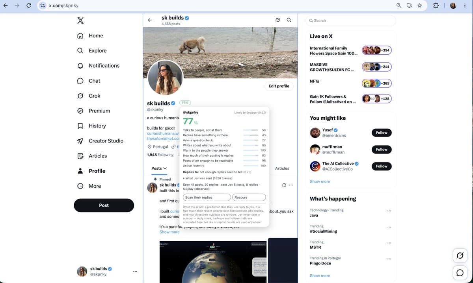The image size is (473, 283).
Task: Go back with the profile header arrow
Action: pos(150,20)
